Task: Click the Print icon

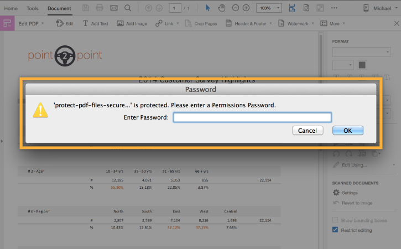Action: [100, 8]
